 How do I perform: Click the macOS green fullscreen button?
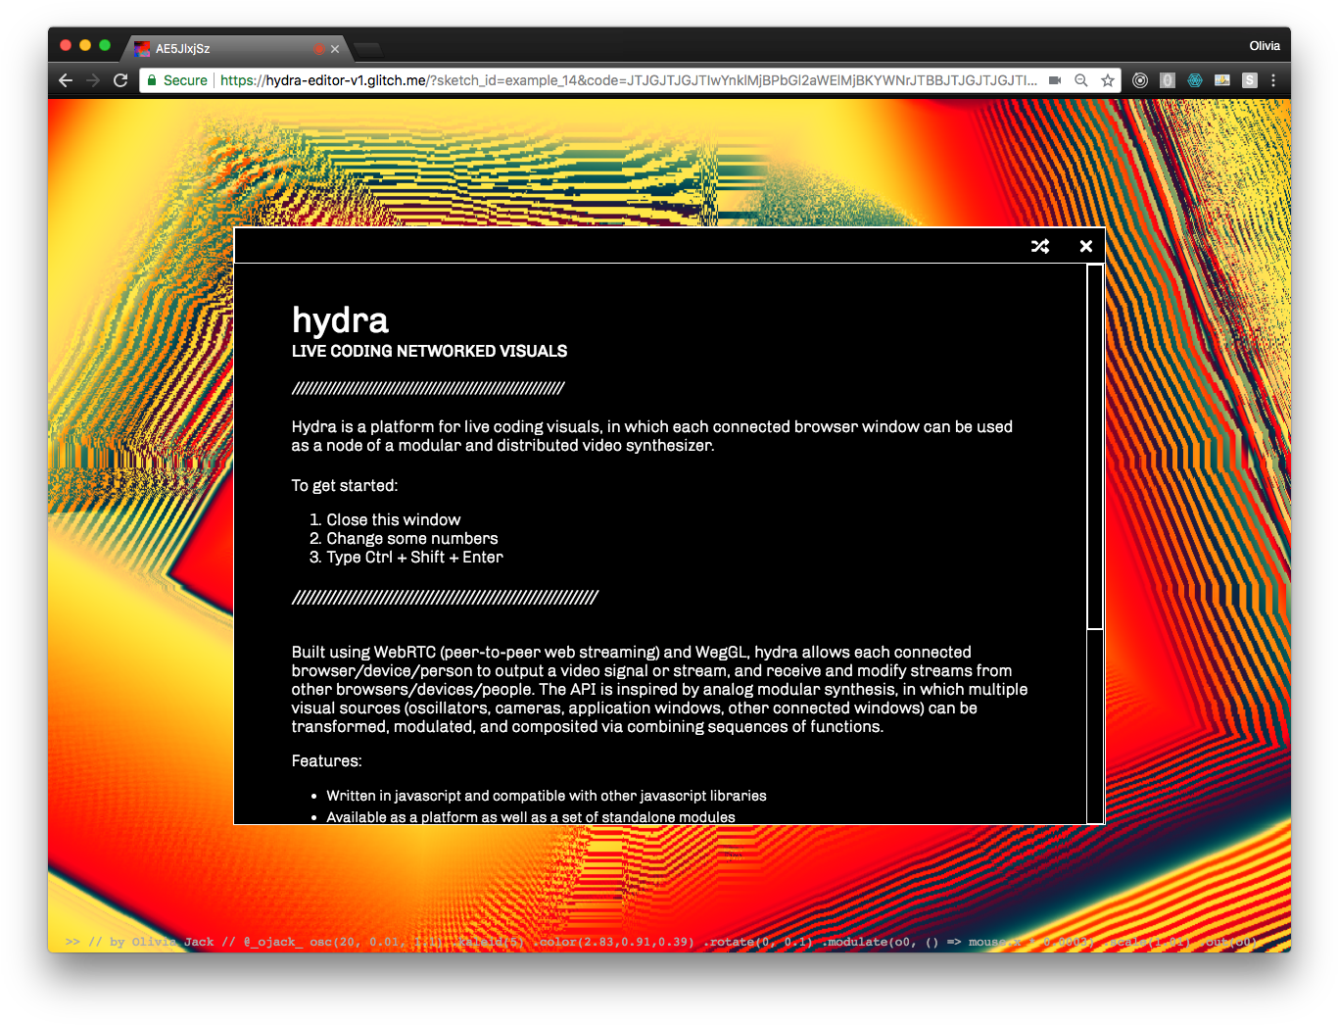click(105, 45)
